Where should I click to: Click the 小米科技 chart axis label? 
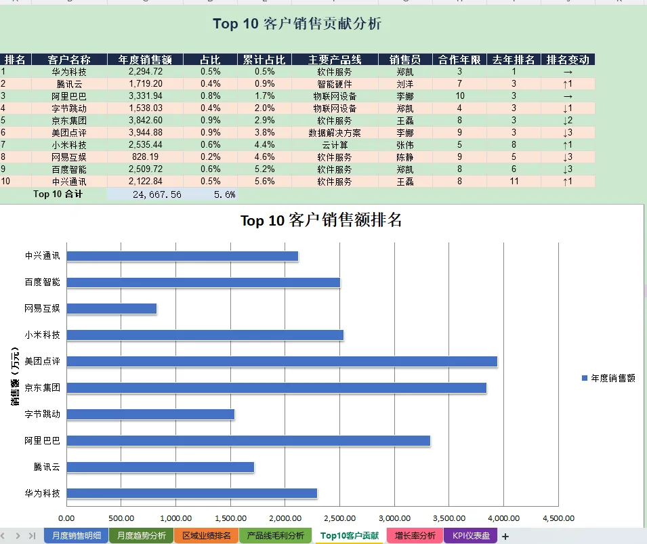tap(42, 335)
